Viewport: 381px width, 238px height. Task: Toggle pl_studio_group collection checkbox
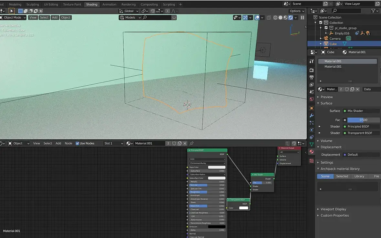[326, 28]
